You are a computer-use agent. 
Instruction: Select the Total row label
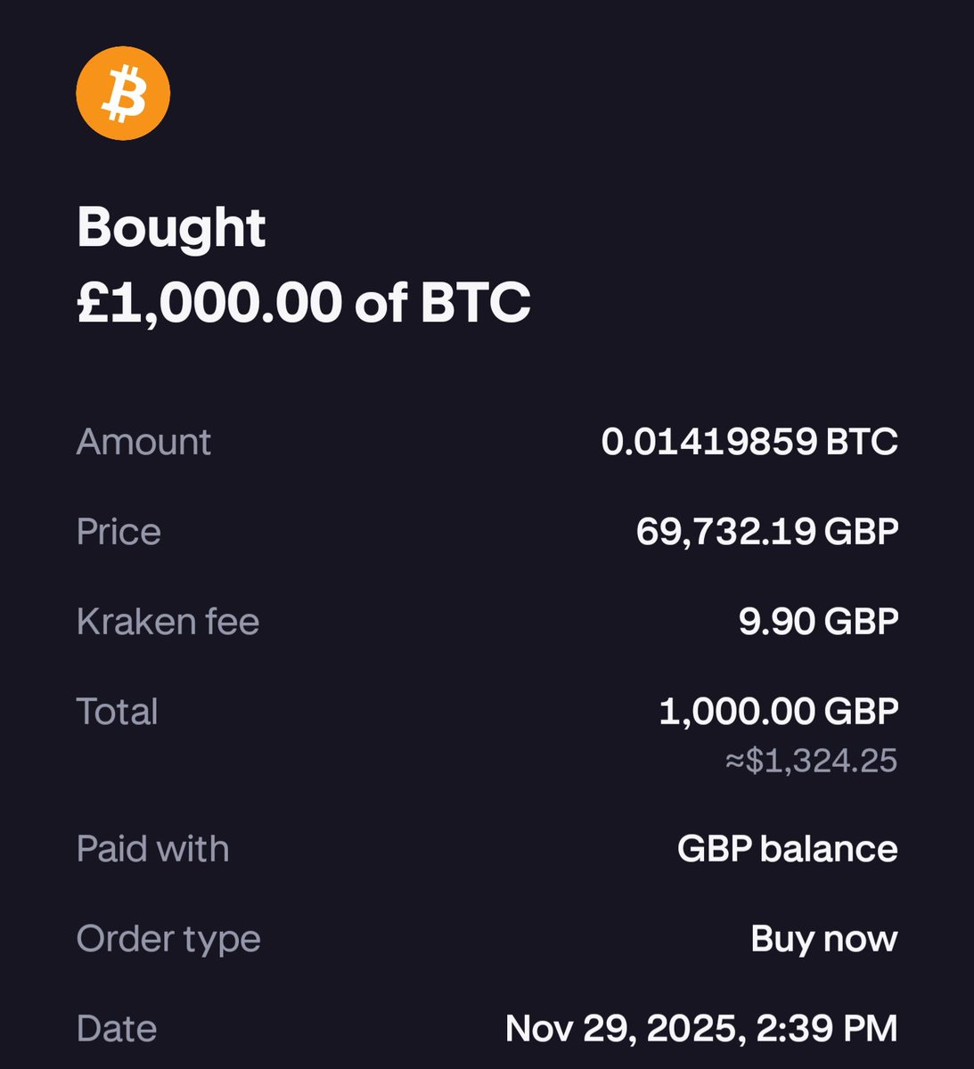click(117, 712)
